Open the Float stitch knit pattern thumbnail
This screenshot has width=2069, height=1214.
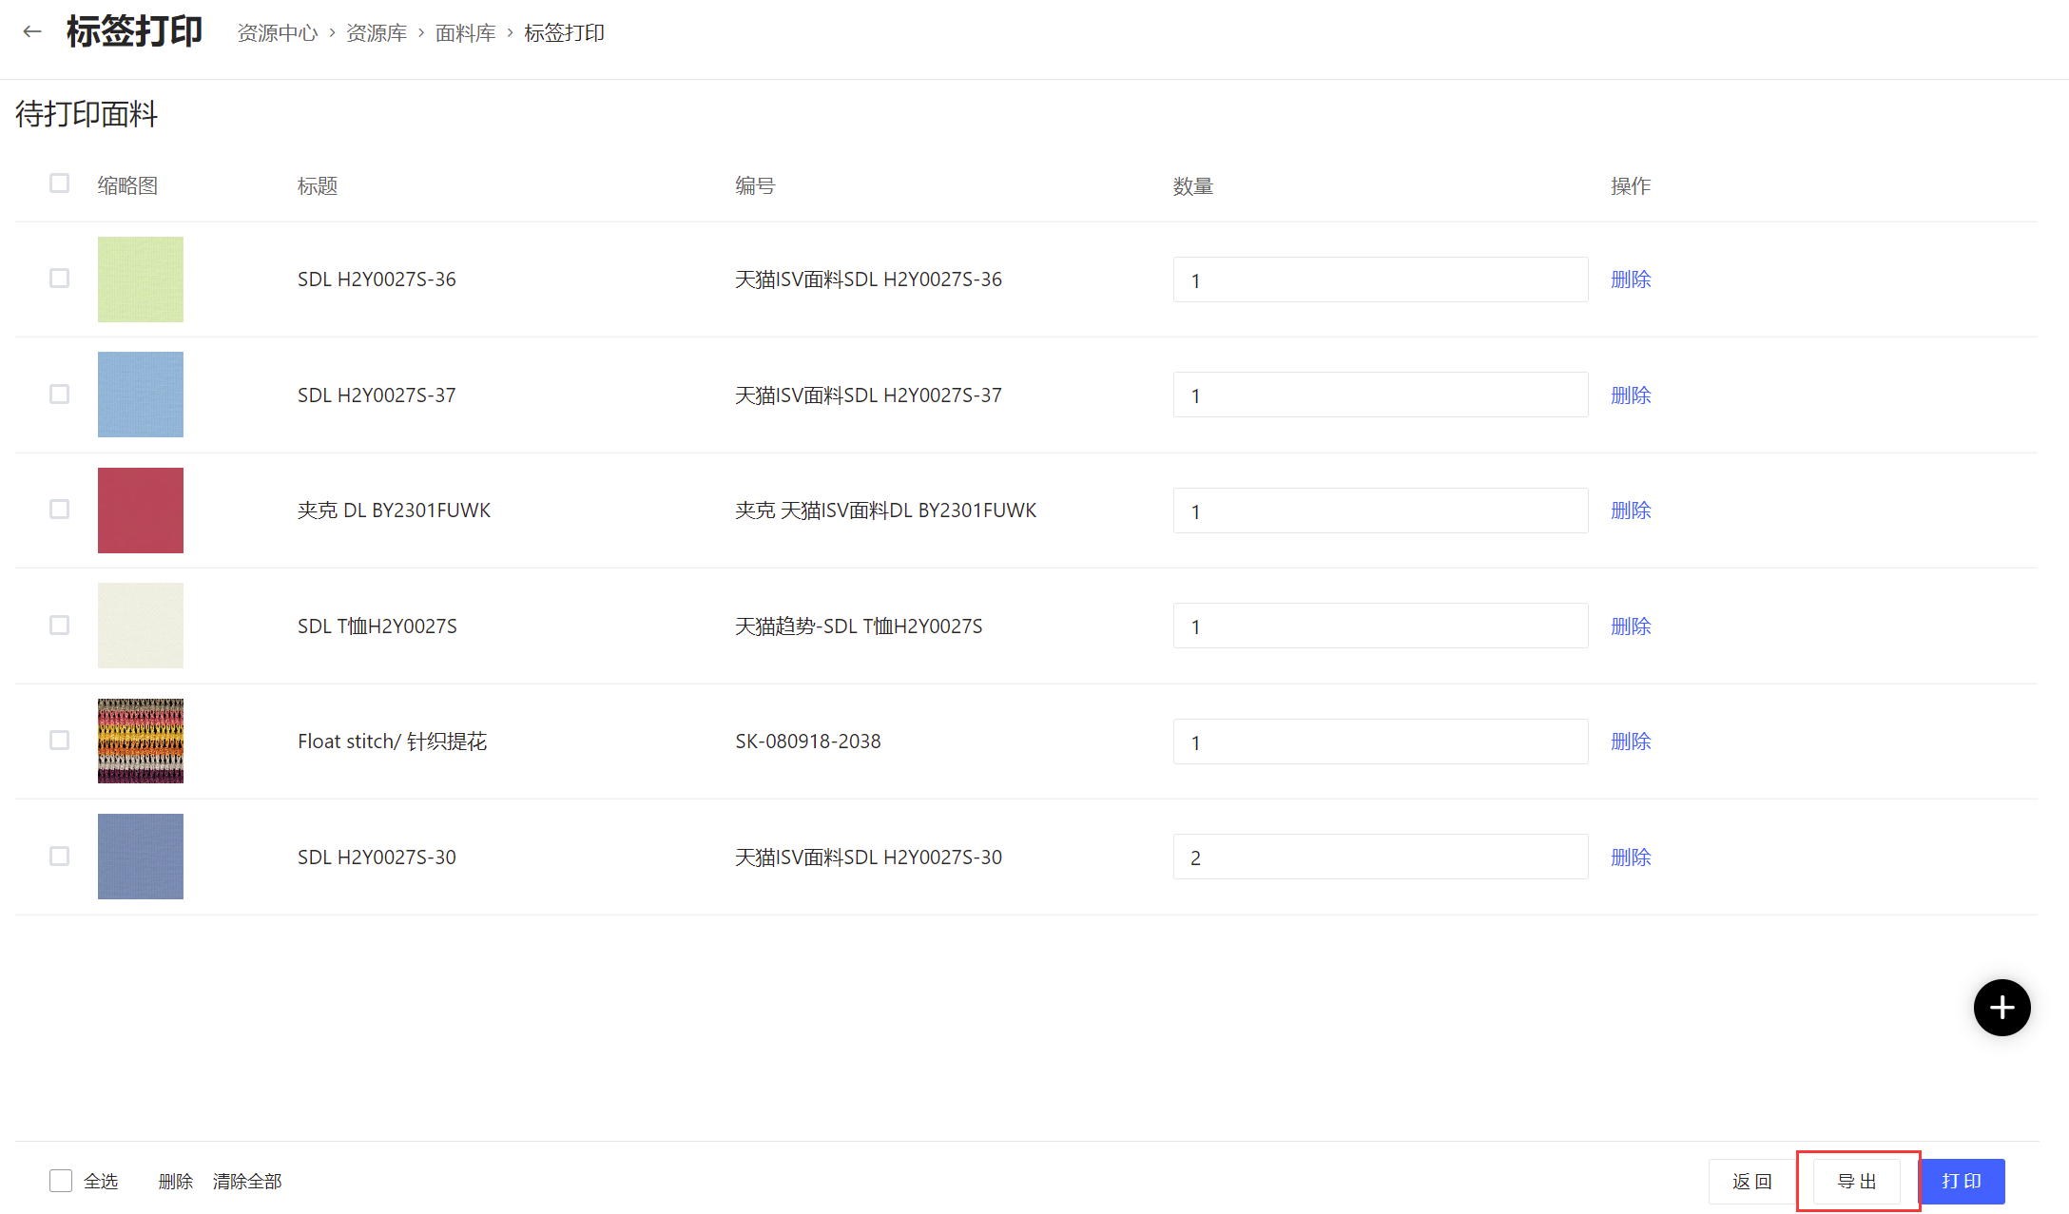pyautogui.click(x=140, y=741)
